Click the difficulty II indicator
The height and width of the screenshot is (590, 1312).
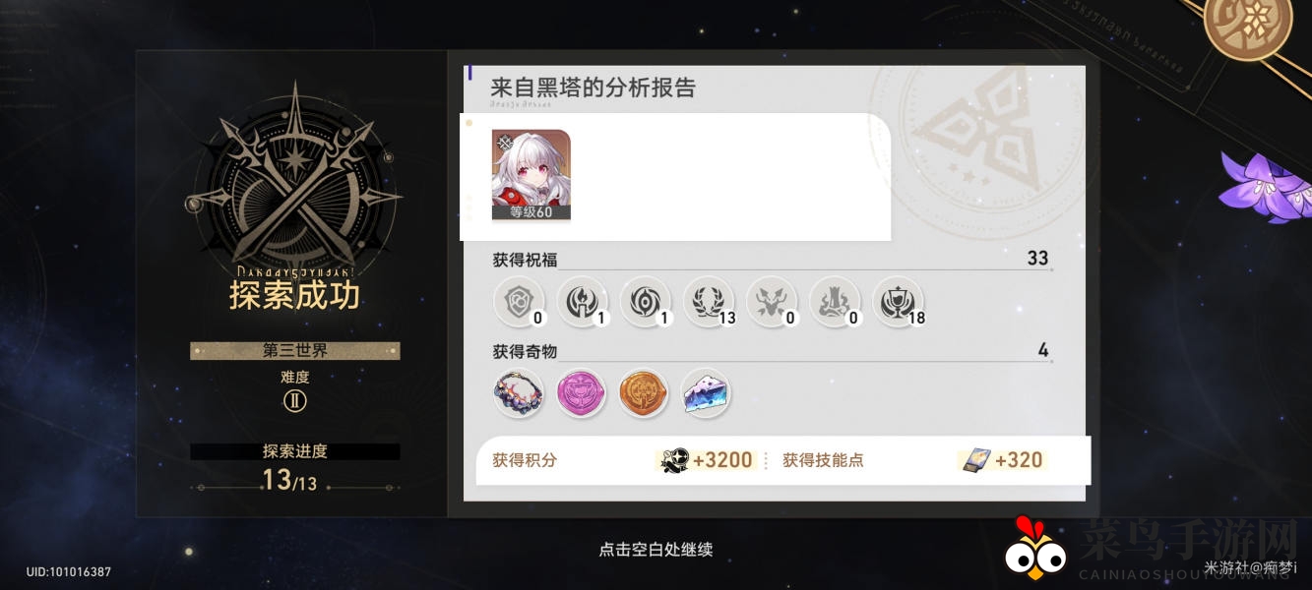point(294,401)
